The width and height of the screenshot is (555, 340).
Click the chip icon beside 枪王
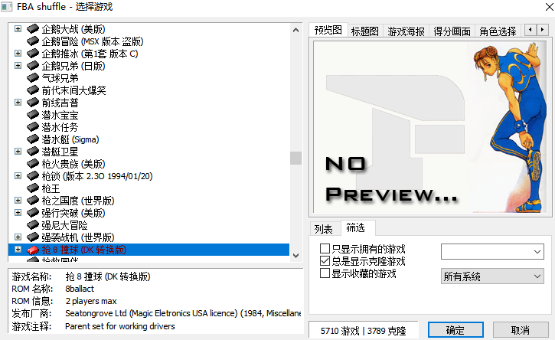point(33,188)
